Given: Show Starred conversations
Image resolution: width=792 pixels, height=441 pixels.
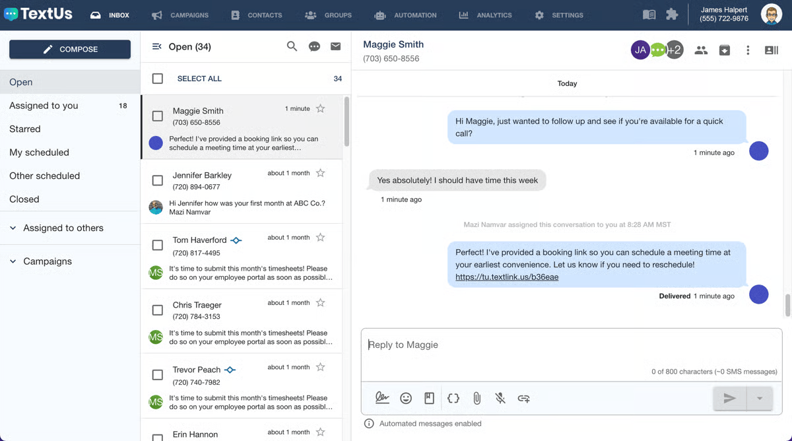Looking at the screenshot, I should tap(70, 129).
